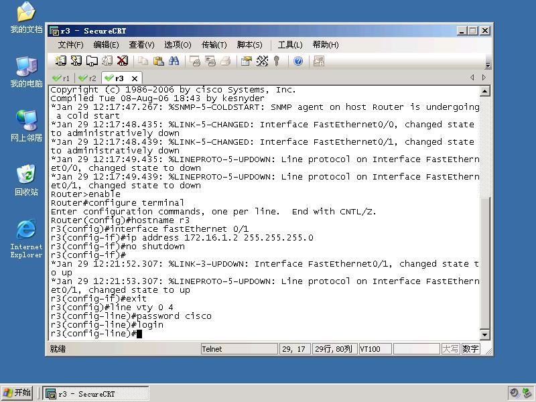536x402 pixels.
Task: Click the terminal scrollbar up arrow
Action: (x=484, y=91)
